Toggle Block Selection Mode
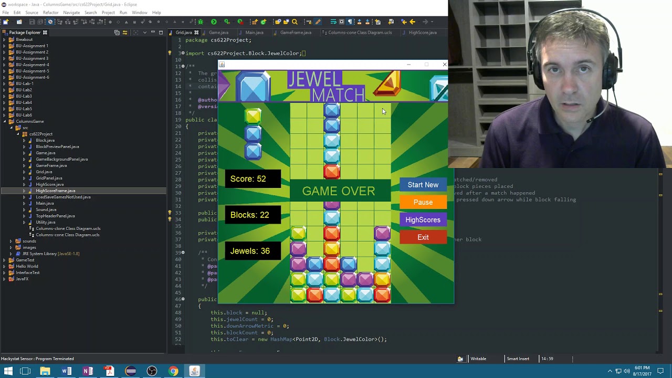This screenshot has width=672, height=378. pos(342,22)
